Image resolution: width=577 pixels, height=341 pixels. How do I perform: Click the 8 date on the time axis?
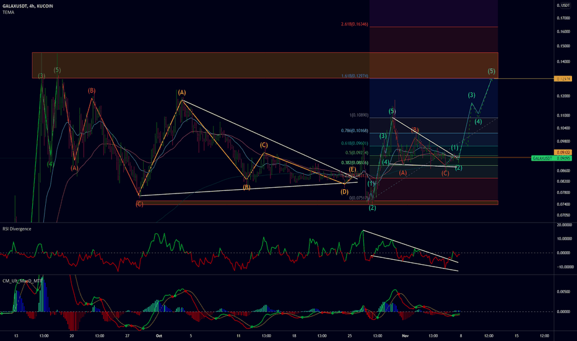(461, 336)
